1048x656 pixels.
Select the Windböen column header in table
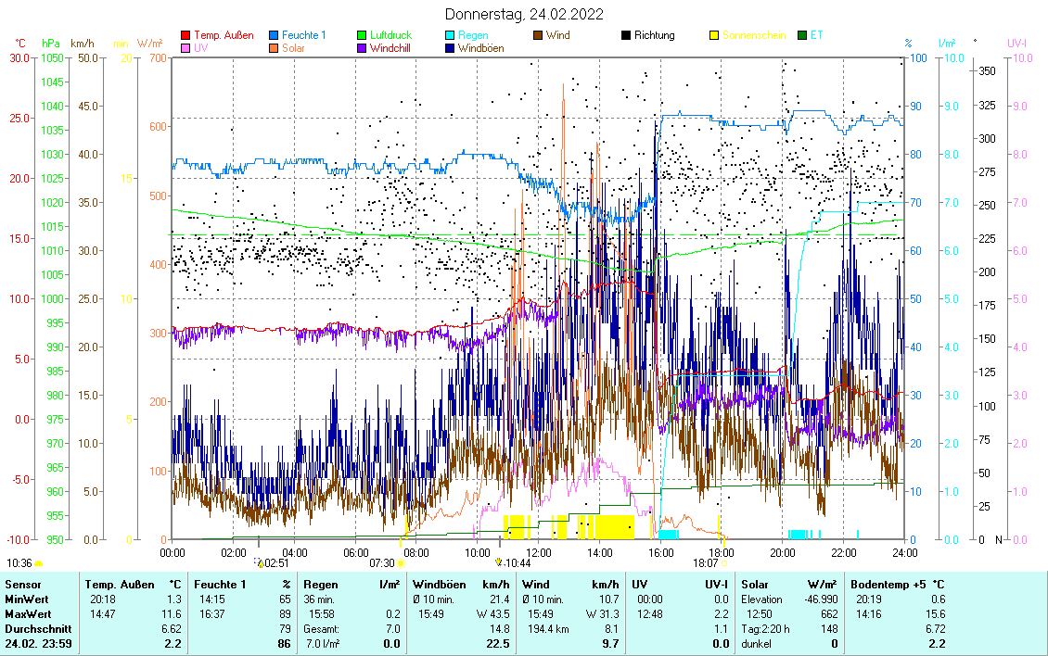click(438, 585)
